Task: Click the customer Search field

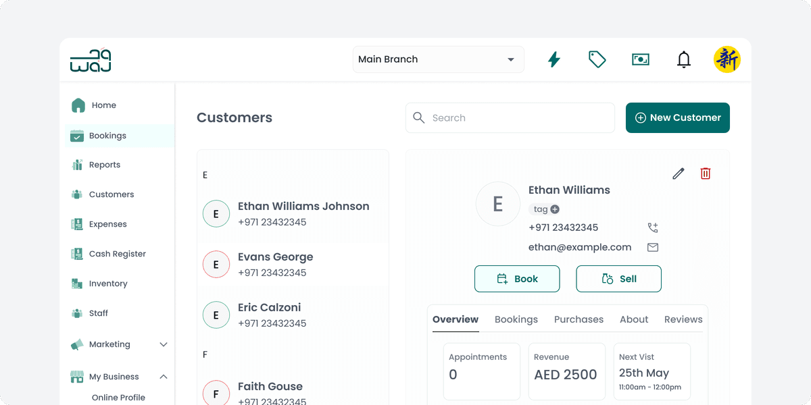Action: click(510, 117)
